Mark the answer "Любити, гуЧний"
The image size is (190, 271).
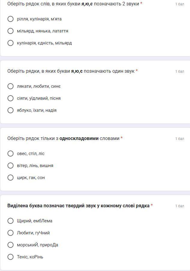[x=10, y=233]
